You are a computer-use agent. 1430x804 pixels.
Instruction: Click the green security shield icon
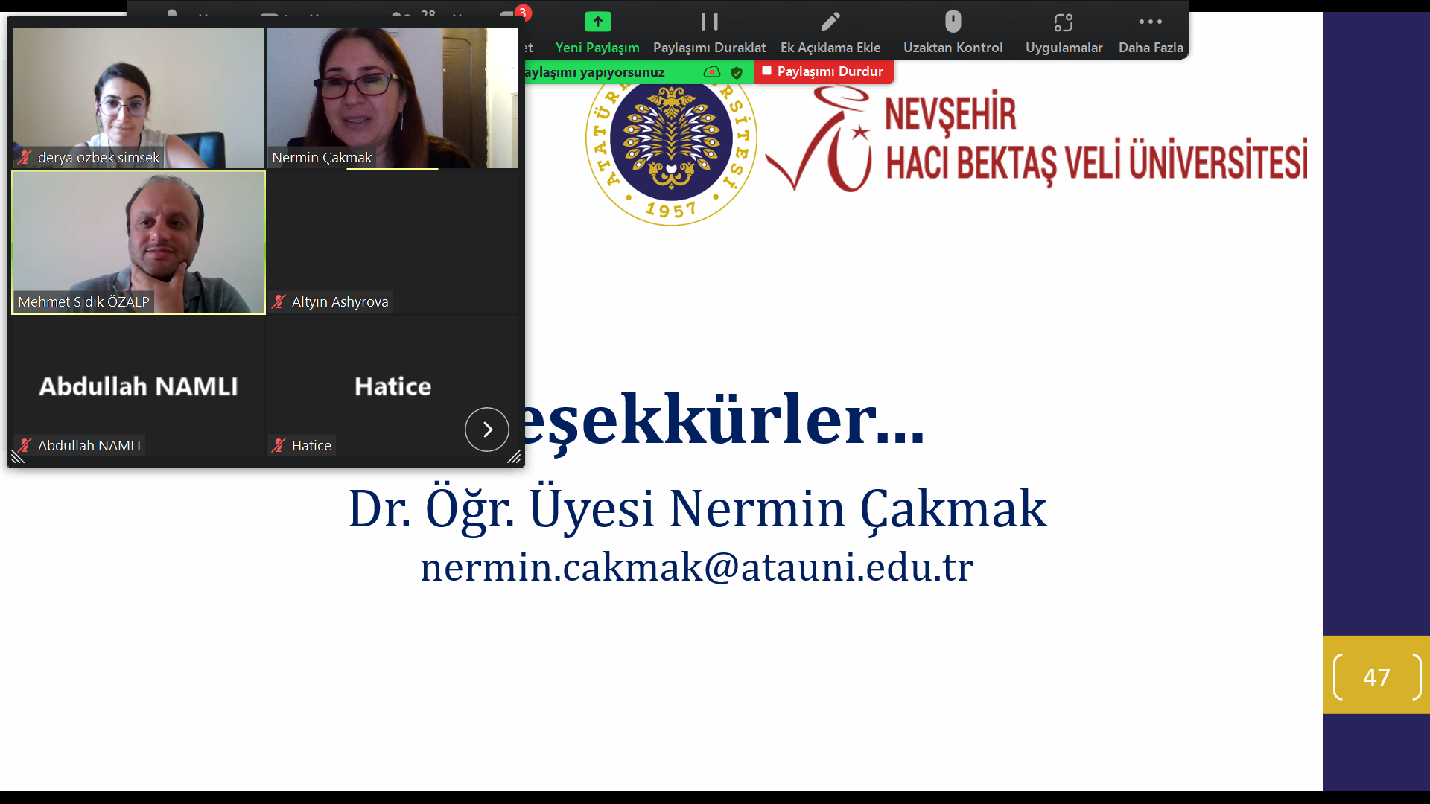tap(737, 72)
